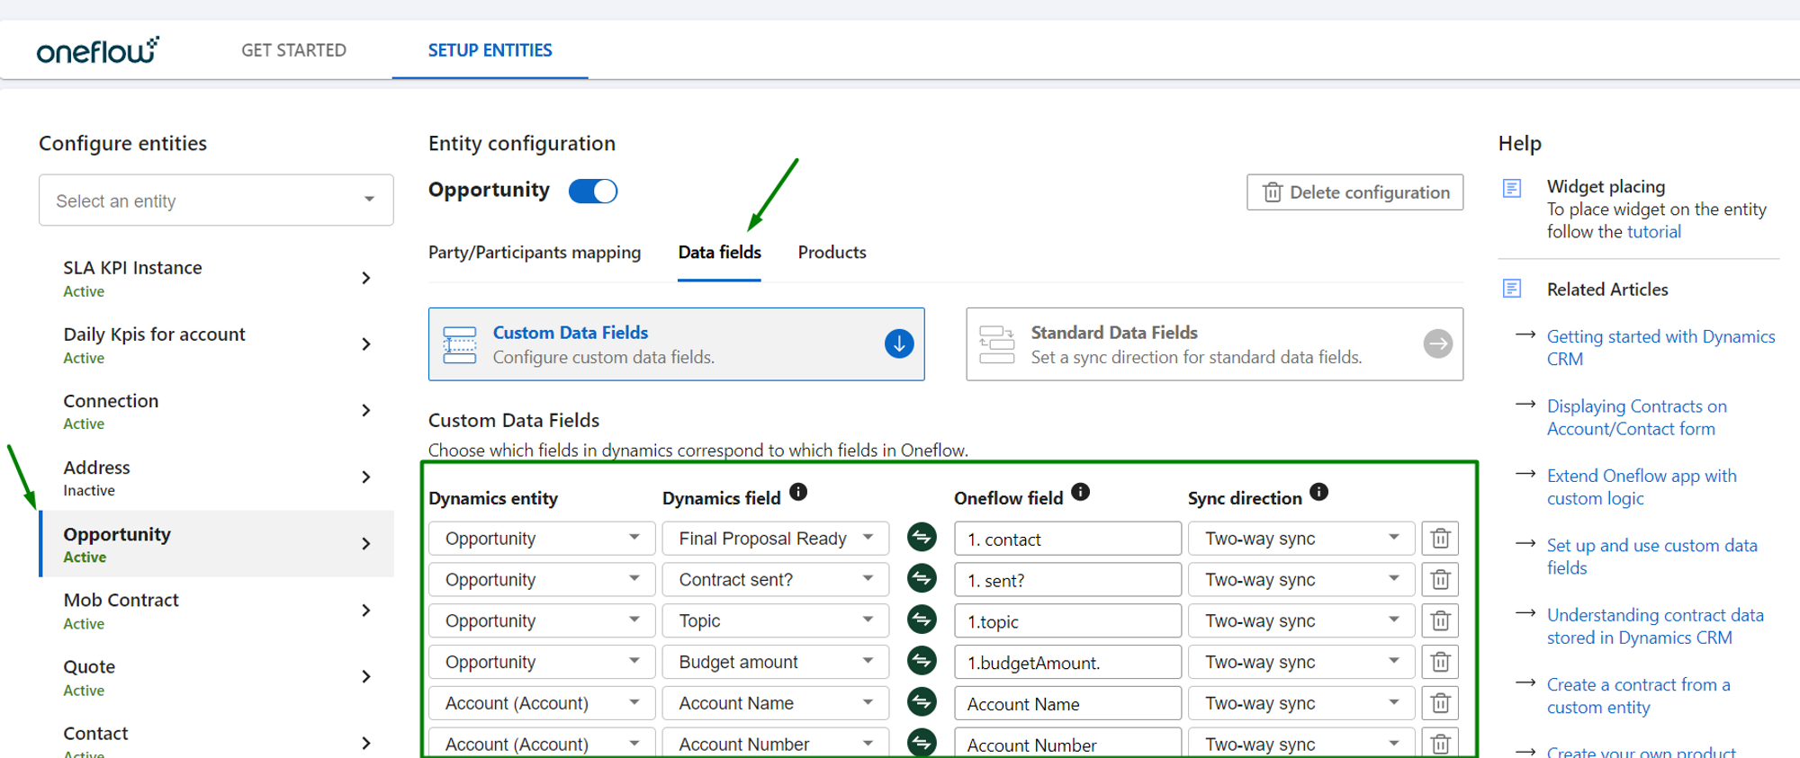Click sync icon for Account Number row
Screen dimensions: 1800x758
pos(922,743)
